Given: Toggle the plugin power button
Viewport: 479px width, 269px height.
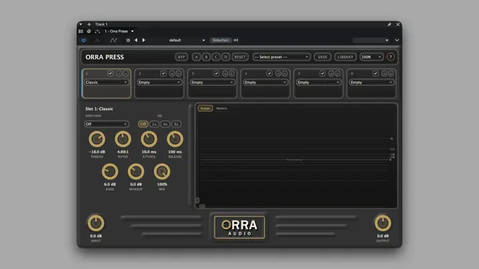Looking at the screenshot, I should click(x=83, y=41).
